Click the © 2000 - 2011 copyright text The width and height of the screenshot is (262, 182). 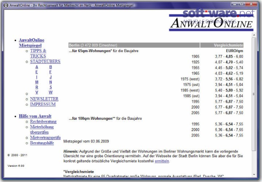(17, 155)
